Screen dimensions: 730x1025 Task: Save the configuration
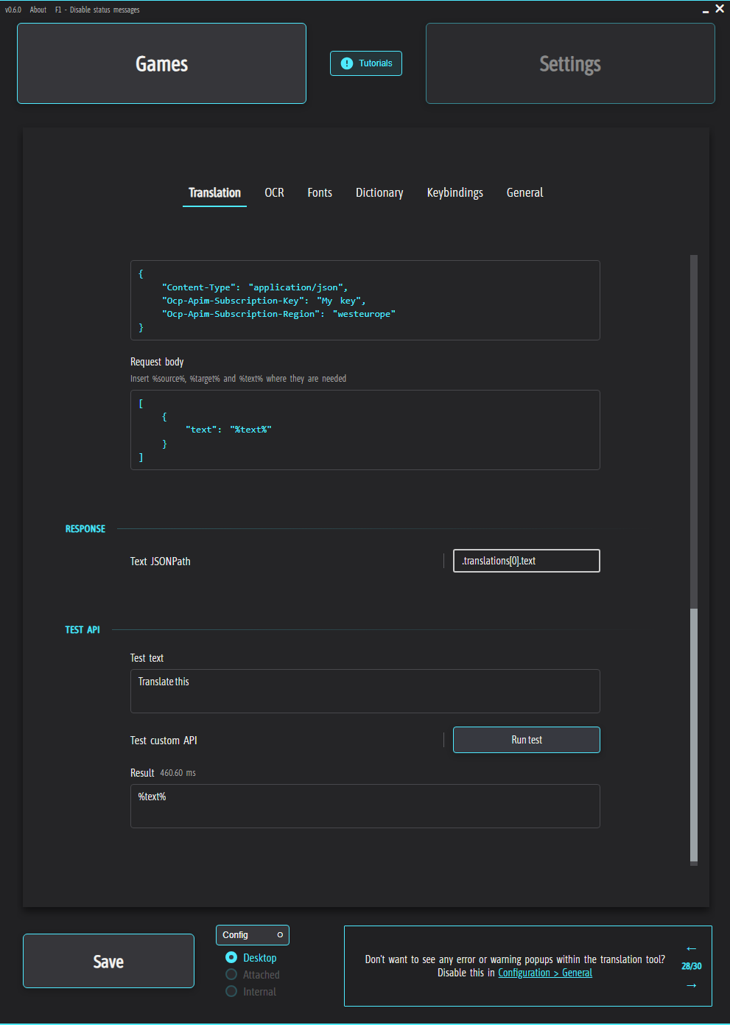[x=108, y=961]
